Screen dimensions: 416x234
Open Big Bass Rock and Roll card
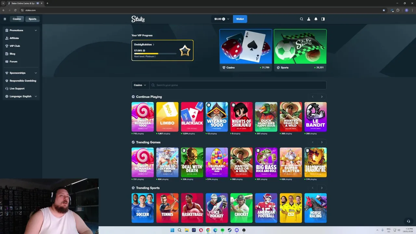[x=266, y=162]
